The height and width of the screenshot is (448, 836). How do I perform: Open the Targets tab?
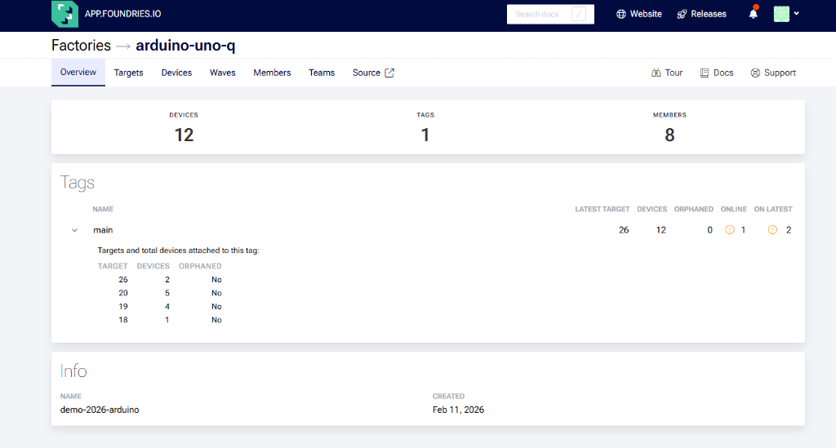128,73
